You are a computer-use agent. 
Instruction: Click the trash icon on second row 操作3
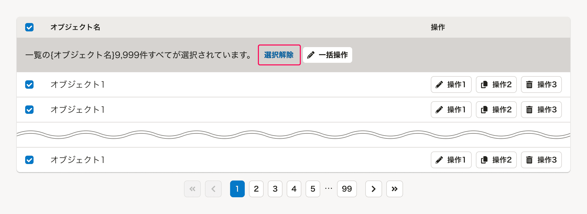click(530, 110)
